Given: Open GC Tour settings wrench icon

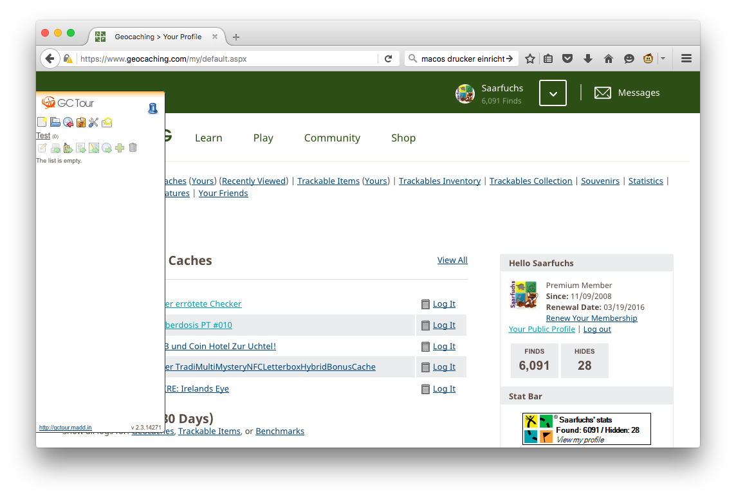Looking at the screenshot, I should pyautogui.click(x=93, y=122).
